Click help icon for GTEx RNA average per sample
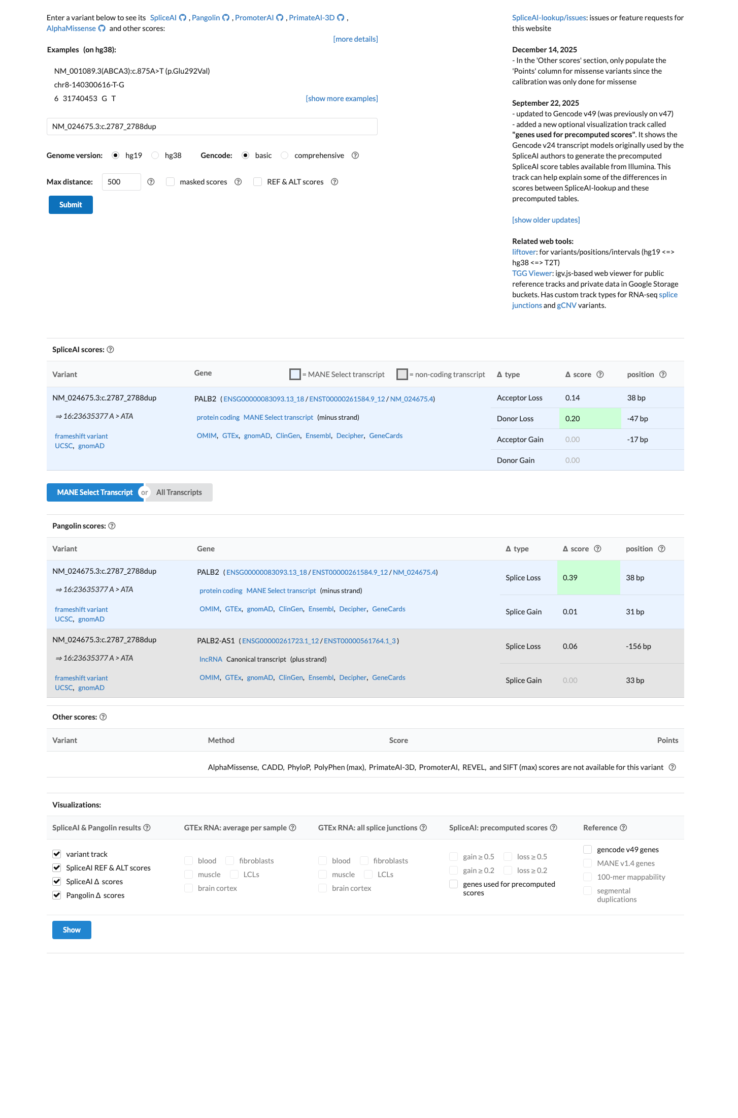738x1118 pixels. coord(292,828)
